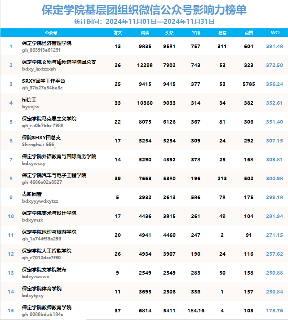The height and width of the screenshot is (320, 288).
Task: Click account ID gh_0088bdab184c
Action: click(42, 315)
